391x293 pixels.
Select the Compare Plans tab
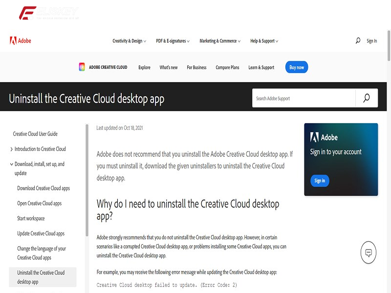(228, 67)
